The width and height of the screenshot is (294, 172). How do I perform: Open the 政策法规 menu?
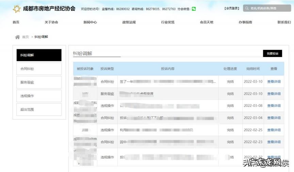129,22
